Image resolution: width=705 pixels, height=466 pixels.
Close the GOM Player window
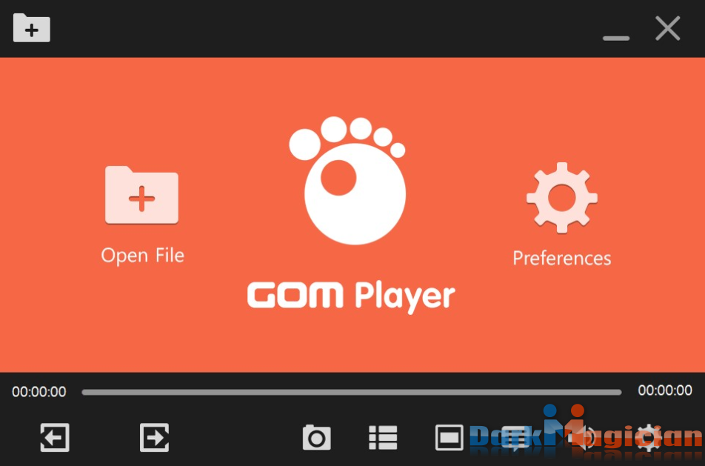(x=668, y=28)
